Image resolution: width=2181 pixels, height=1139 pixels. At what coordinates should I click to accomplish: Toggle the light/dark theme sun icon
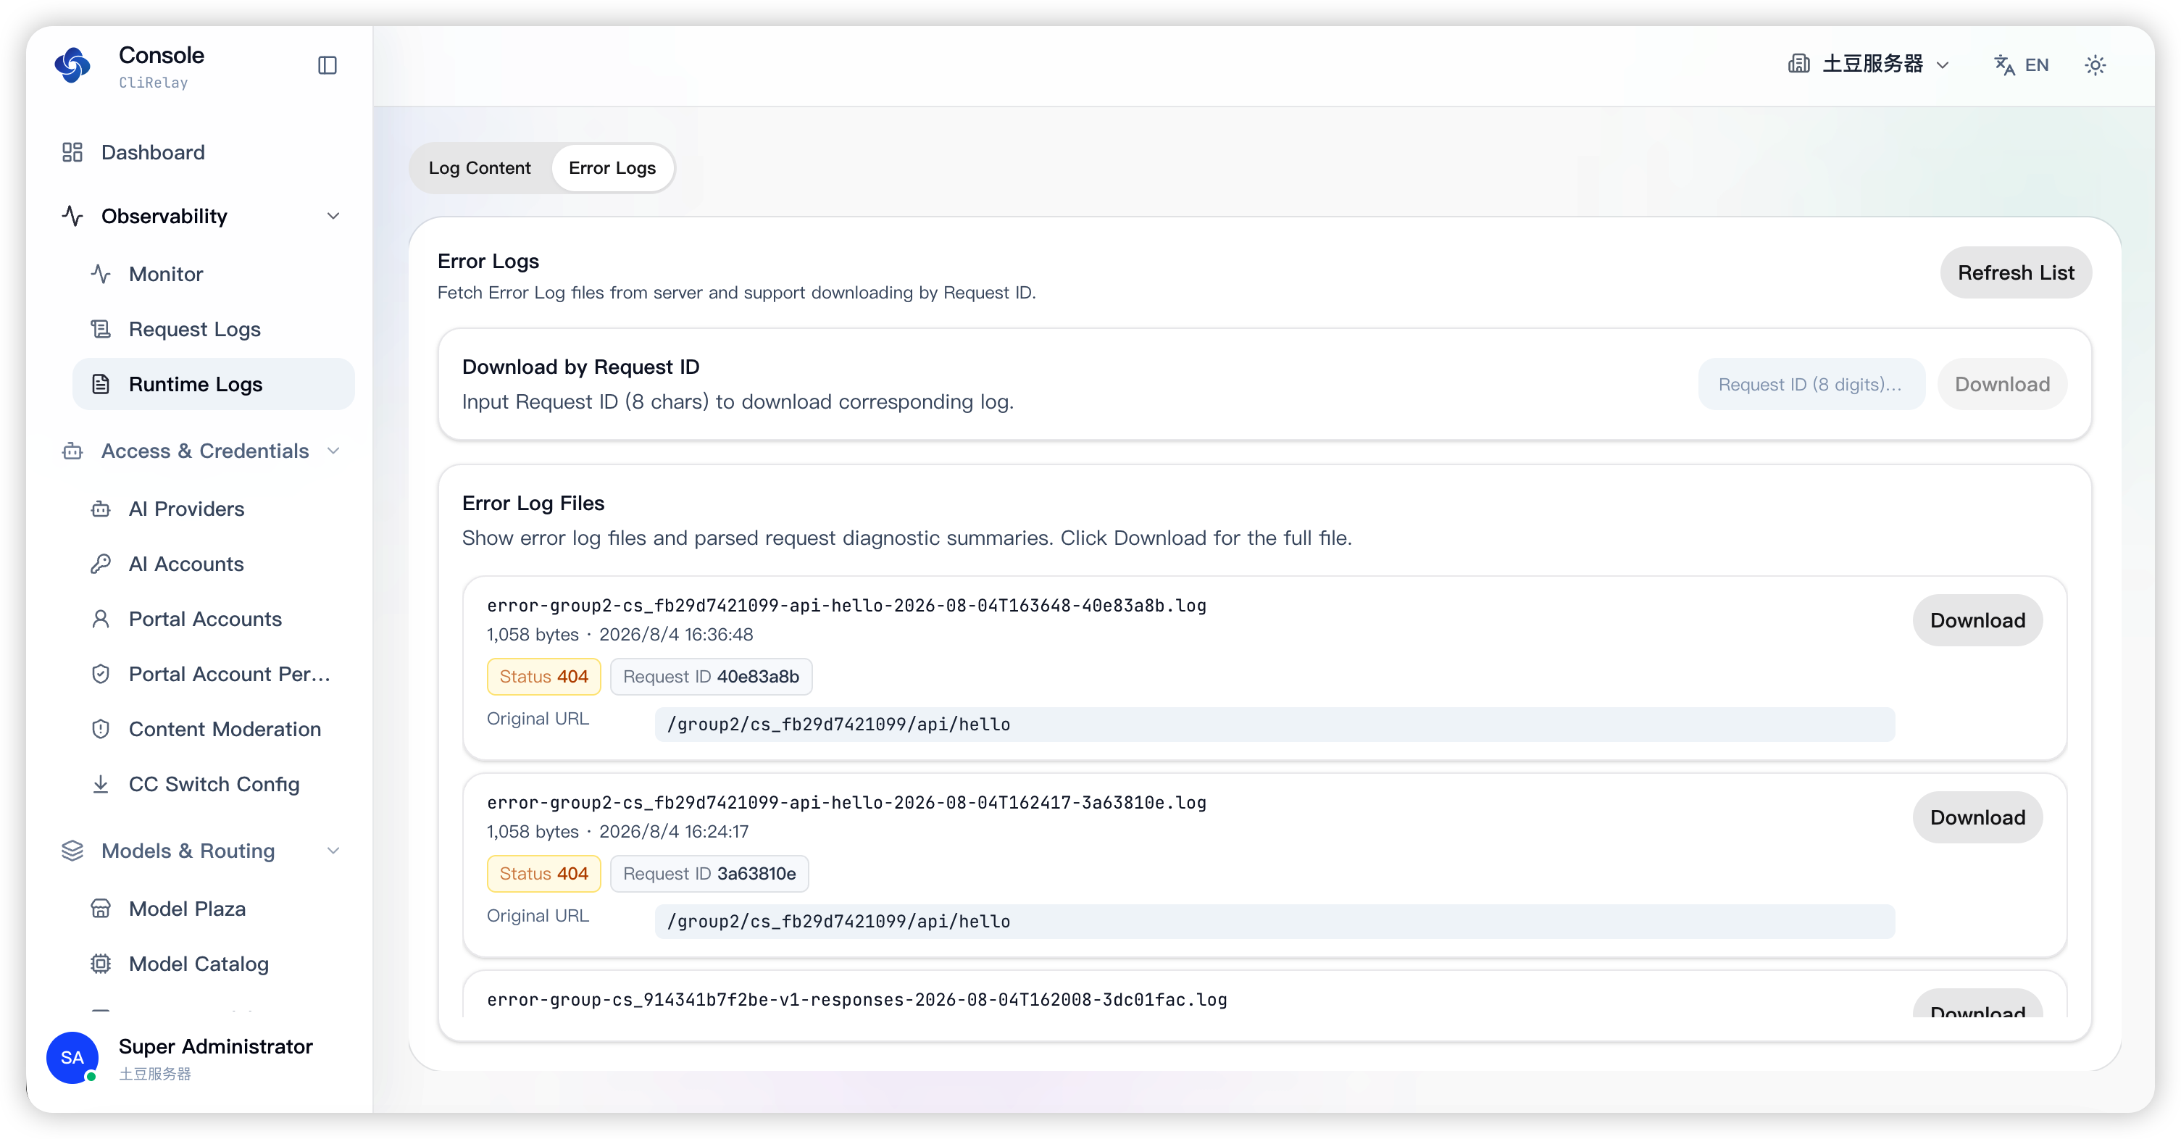coord(2095,65)
